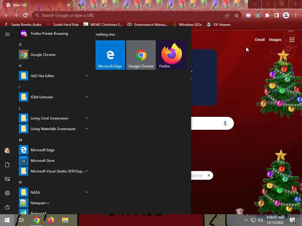Dismiss the customization chip with X
Viewport: 302px width, 226px height.
point(209,175)
